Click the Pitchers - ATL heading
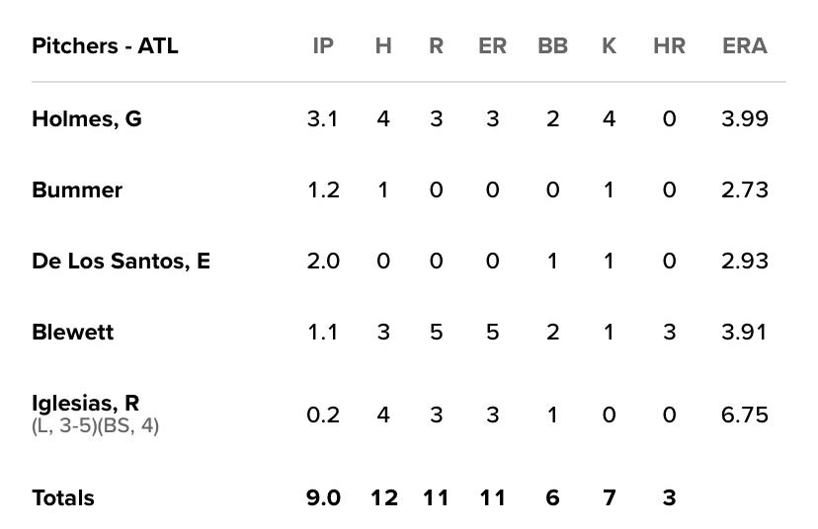The width and height of the screenshot is (818, 529). pos(105,45)
